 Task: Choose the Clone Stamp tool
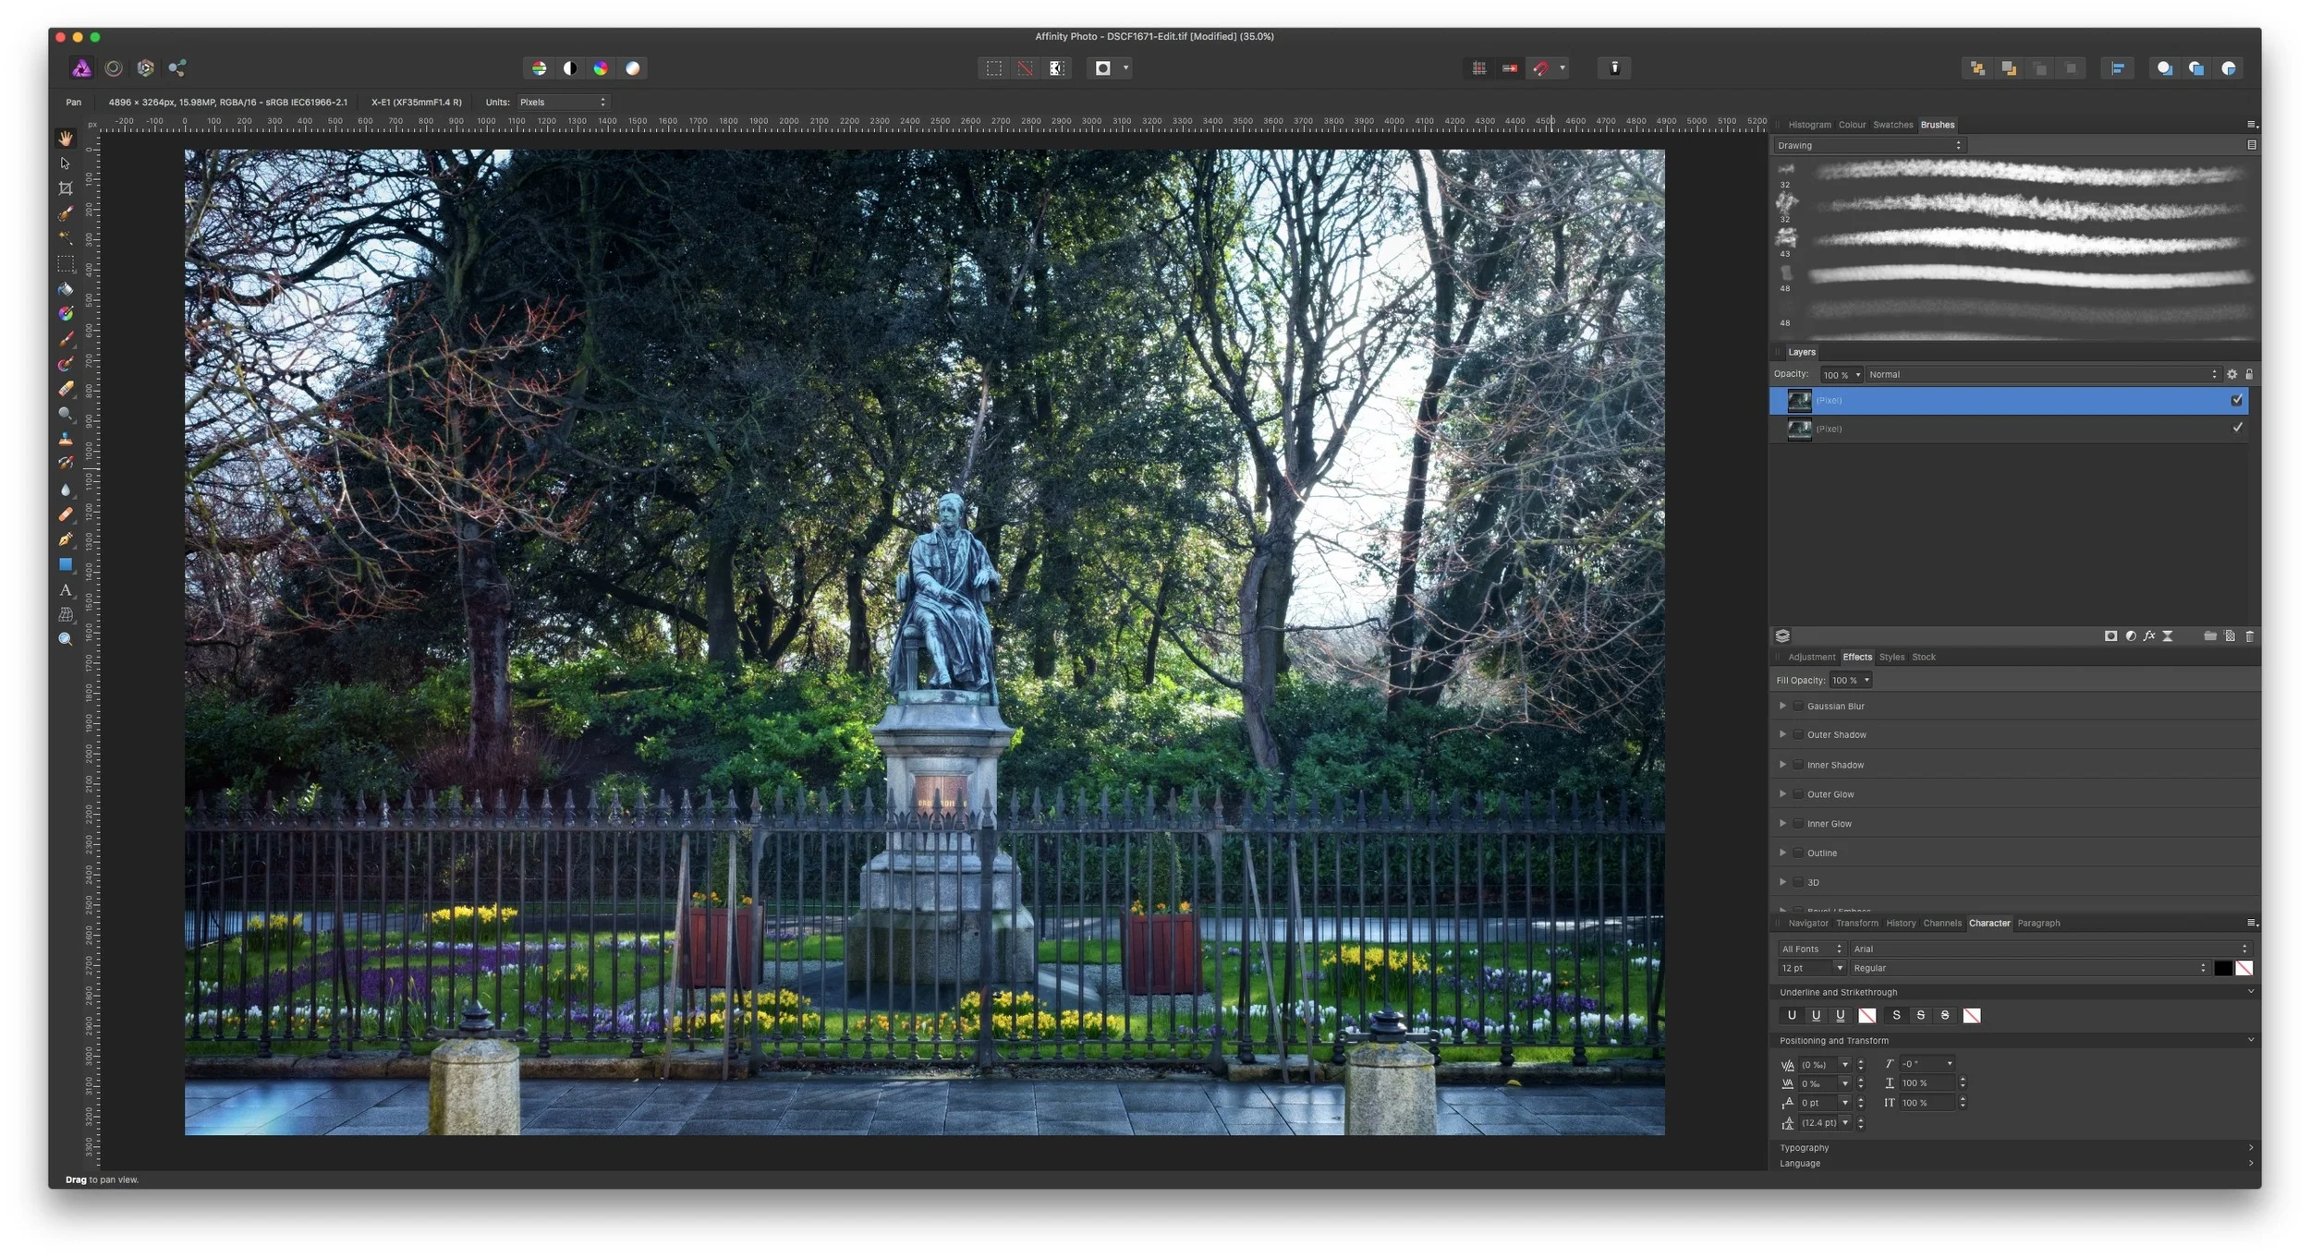[x=66, y=439]
